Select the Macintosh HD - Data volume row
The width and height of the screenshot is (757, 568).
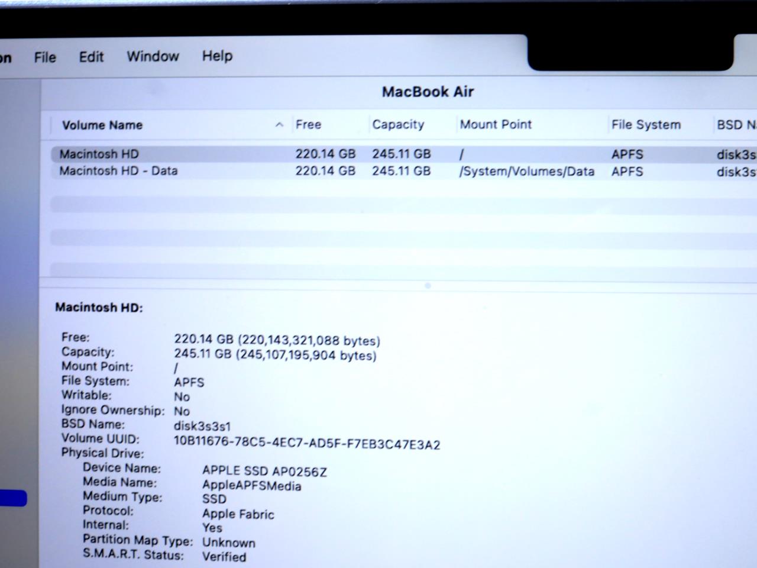coord(403,171)
